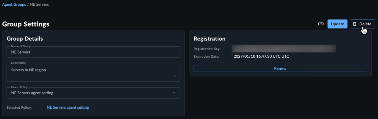
Task: Click inside the Description text area
Action: [93, 72]
